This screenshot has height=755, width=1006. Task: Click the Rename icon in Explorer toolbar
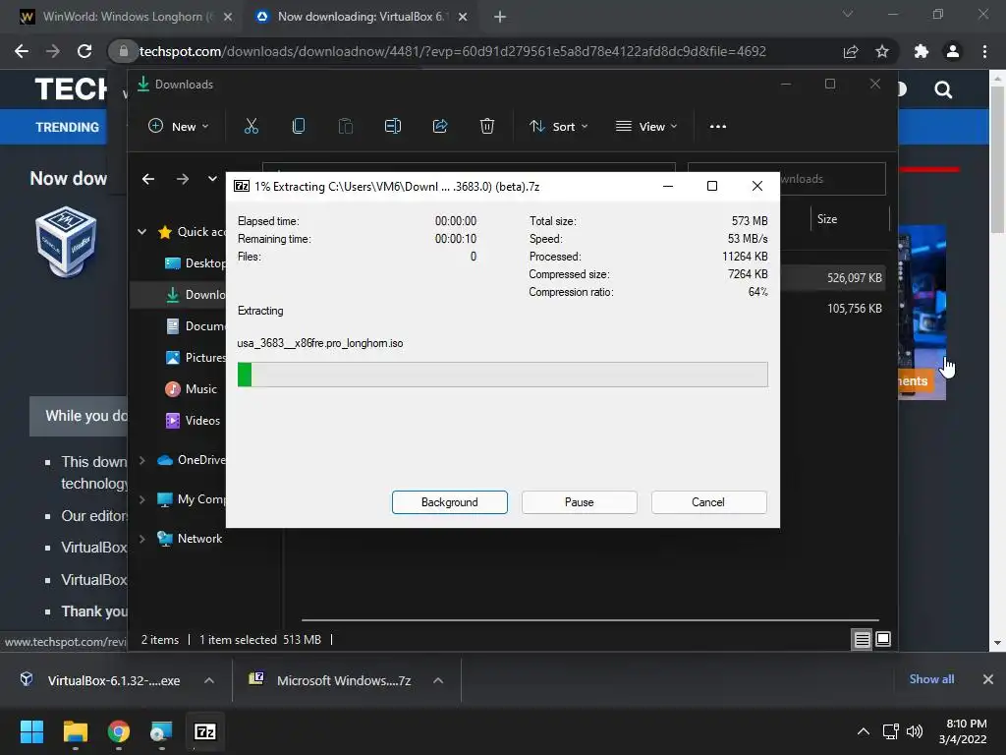tap(393, 127)
